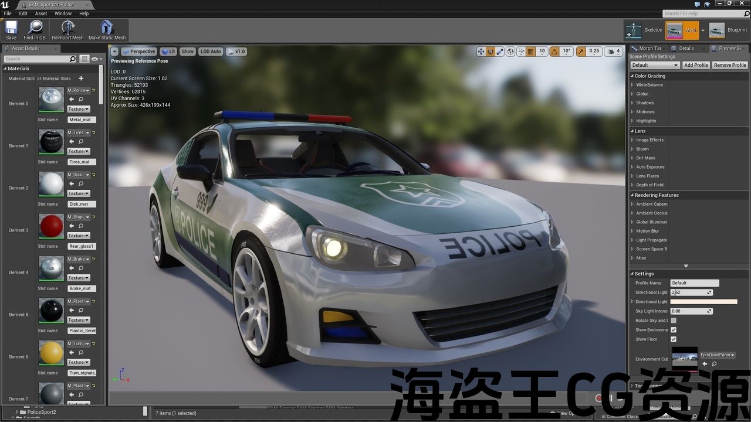Screen dimensions: 751x422
Task: Open the Window menu
Action: click(x=63, y=13)
